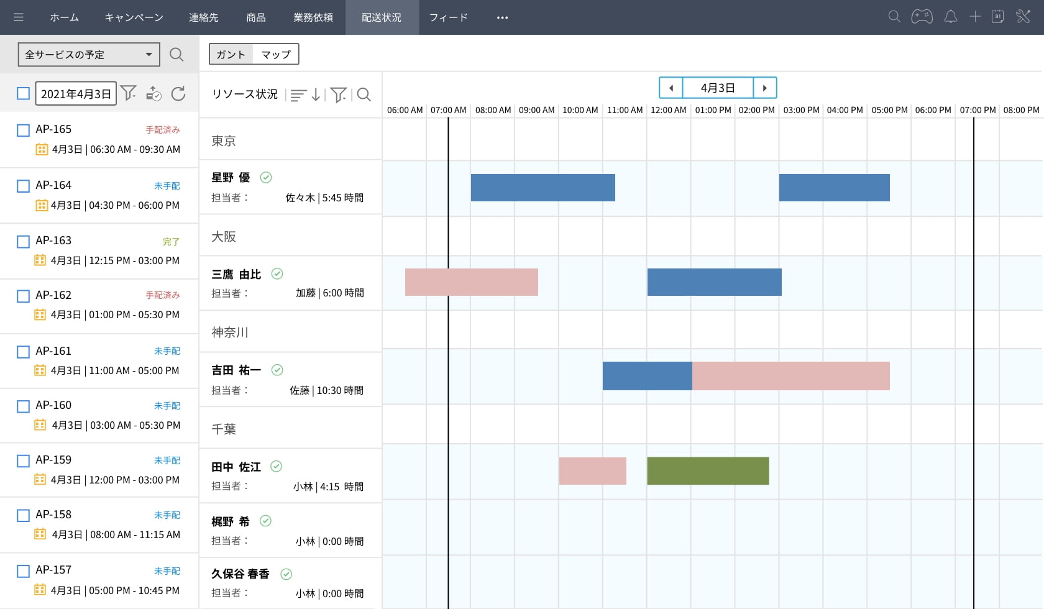Click the refresh icon beside date
The height and width of the screenshot is (609, 1044).
[x=178, y=94]
